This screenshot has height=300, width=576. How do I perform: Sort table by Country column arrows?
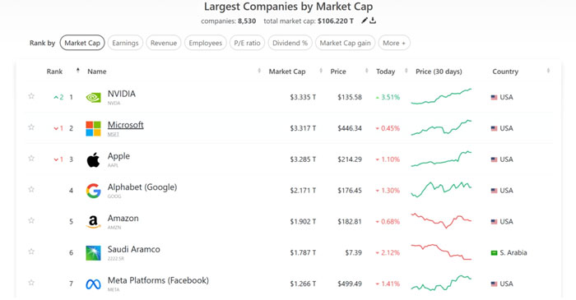click(548, 71)
